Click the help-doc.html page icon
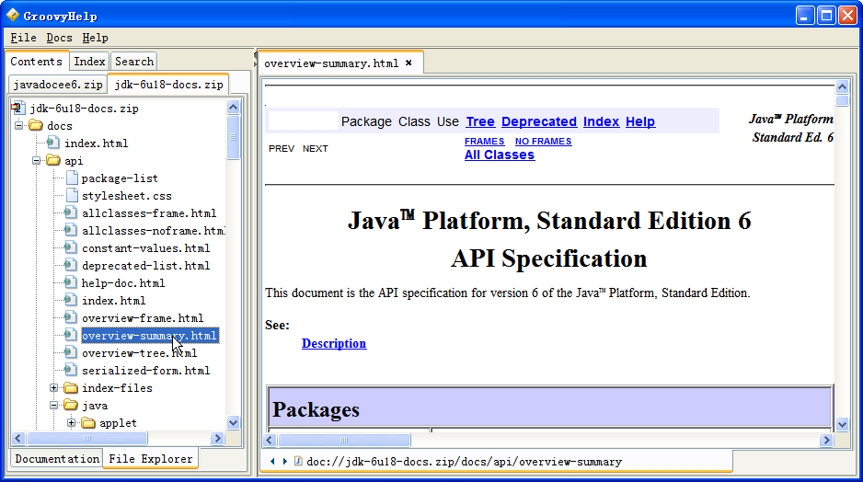Viewport: 863px width, 482px height. [x=71, y=282]
